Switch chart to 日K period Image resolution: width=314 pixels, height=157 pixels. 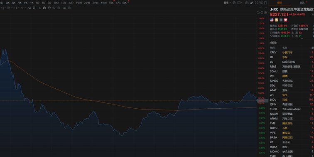(7, 3)
